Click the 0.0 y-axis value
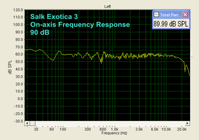Screen dimensions: 199x140 20,99
